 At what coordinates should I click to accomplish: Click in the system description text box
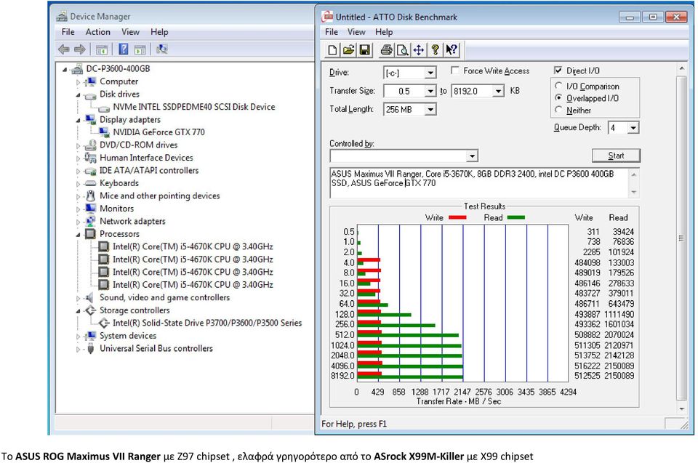[479, 183]
